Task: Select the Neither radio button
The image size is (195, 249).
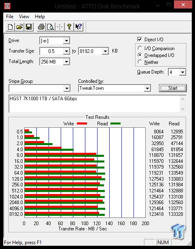Action: click(x=140, y=62)
